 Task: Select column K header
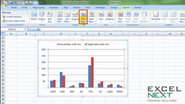[146, 34]
